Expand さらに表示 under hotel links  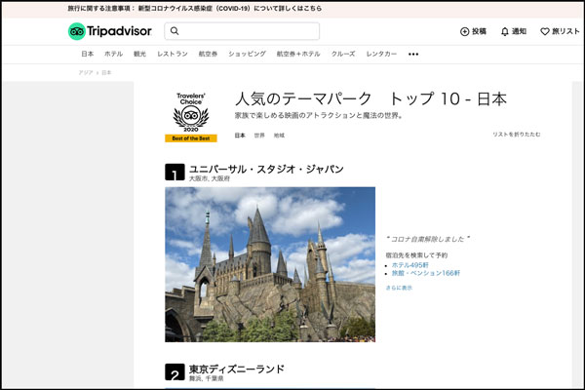(x=400, y=288)
